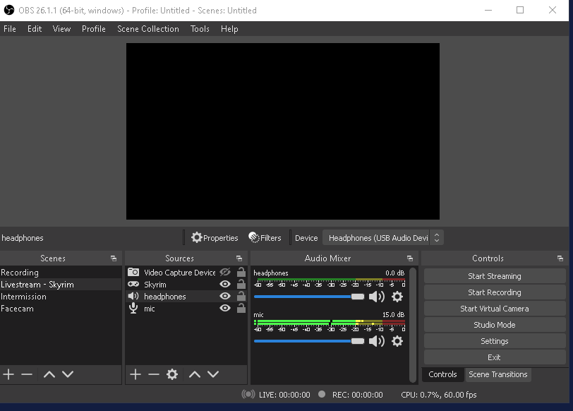Click the Skyrim game controller icon

click(x=133, y=284)
